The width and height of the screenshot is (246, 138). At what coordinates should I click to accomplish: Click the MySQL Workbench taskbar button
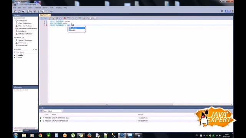(122, 135)
